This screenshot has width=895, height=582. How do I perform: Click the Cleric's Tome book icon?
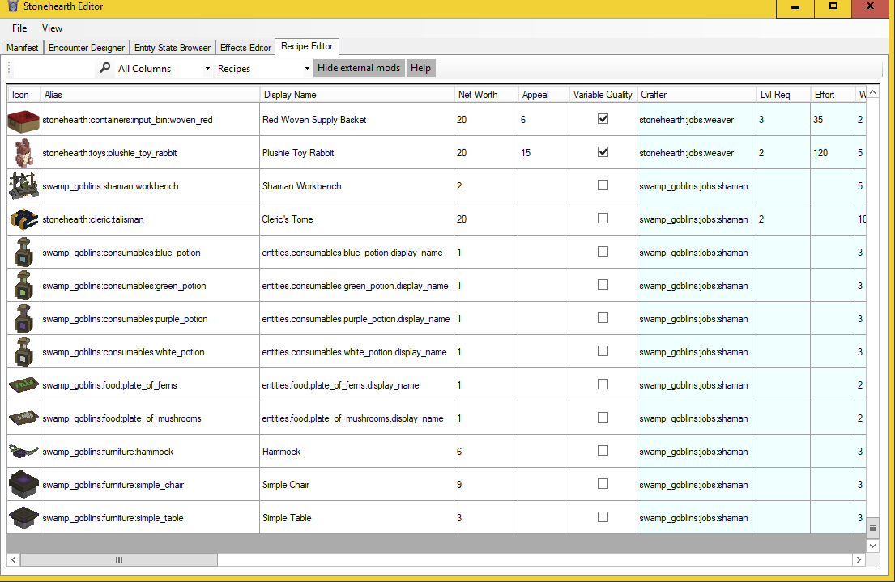[x=23, y=219]
